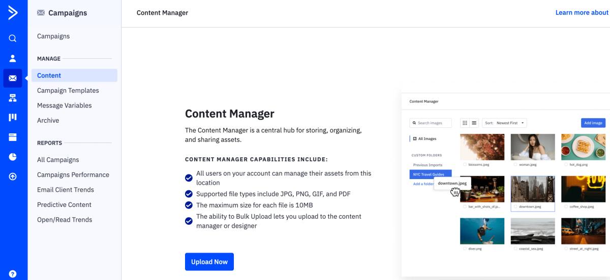
Task: Select the coastal sea thumbnail
Action: tap(533, 231)
